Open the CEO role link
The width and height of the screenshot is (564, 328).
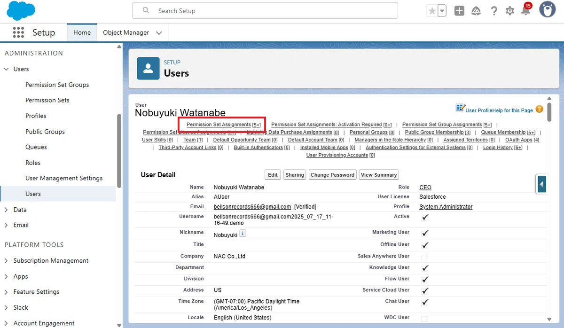click(x=425, y=187)
